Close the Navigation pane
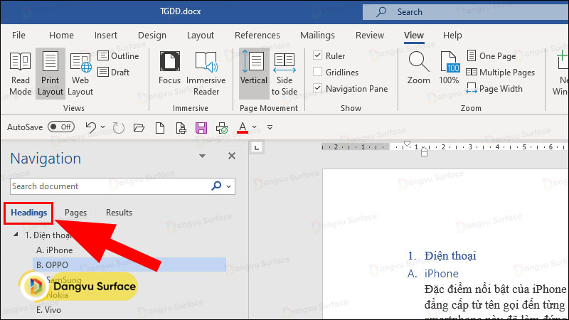569x320 pixels. 232,156
